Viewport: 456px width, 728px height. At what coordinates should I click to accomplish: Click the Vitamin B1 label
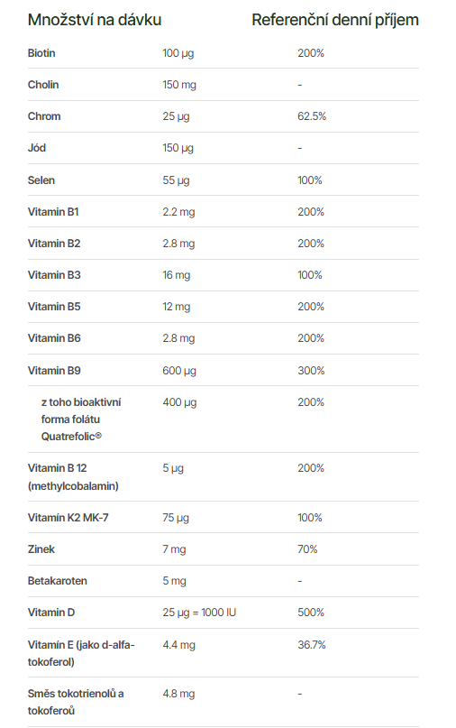(x=53, y=212)
